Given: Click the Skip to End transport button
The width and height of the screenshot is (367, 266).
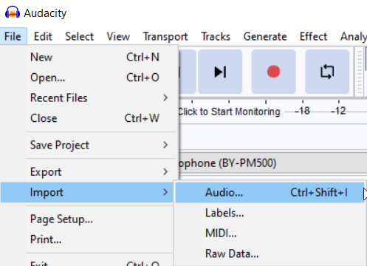Looking at the screenshot, I should tap(220, 72).
